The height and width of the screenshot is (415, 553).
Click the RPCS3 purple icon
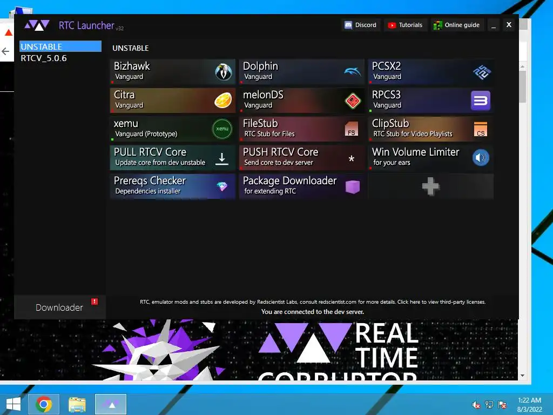point(481,101)
